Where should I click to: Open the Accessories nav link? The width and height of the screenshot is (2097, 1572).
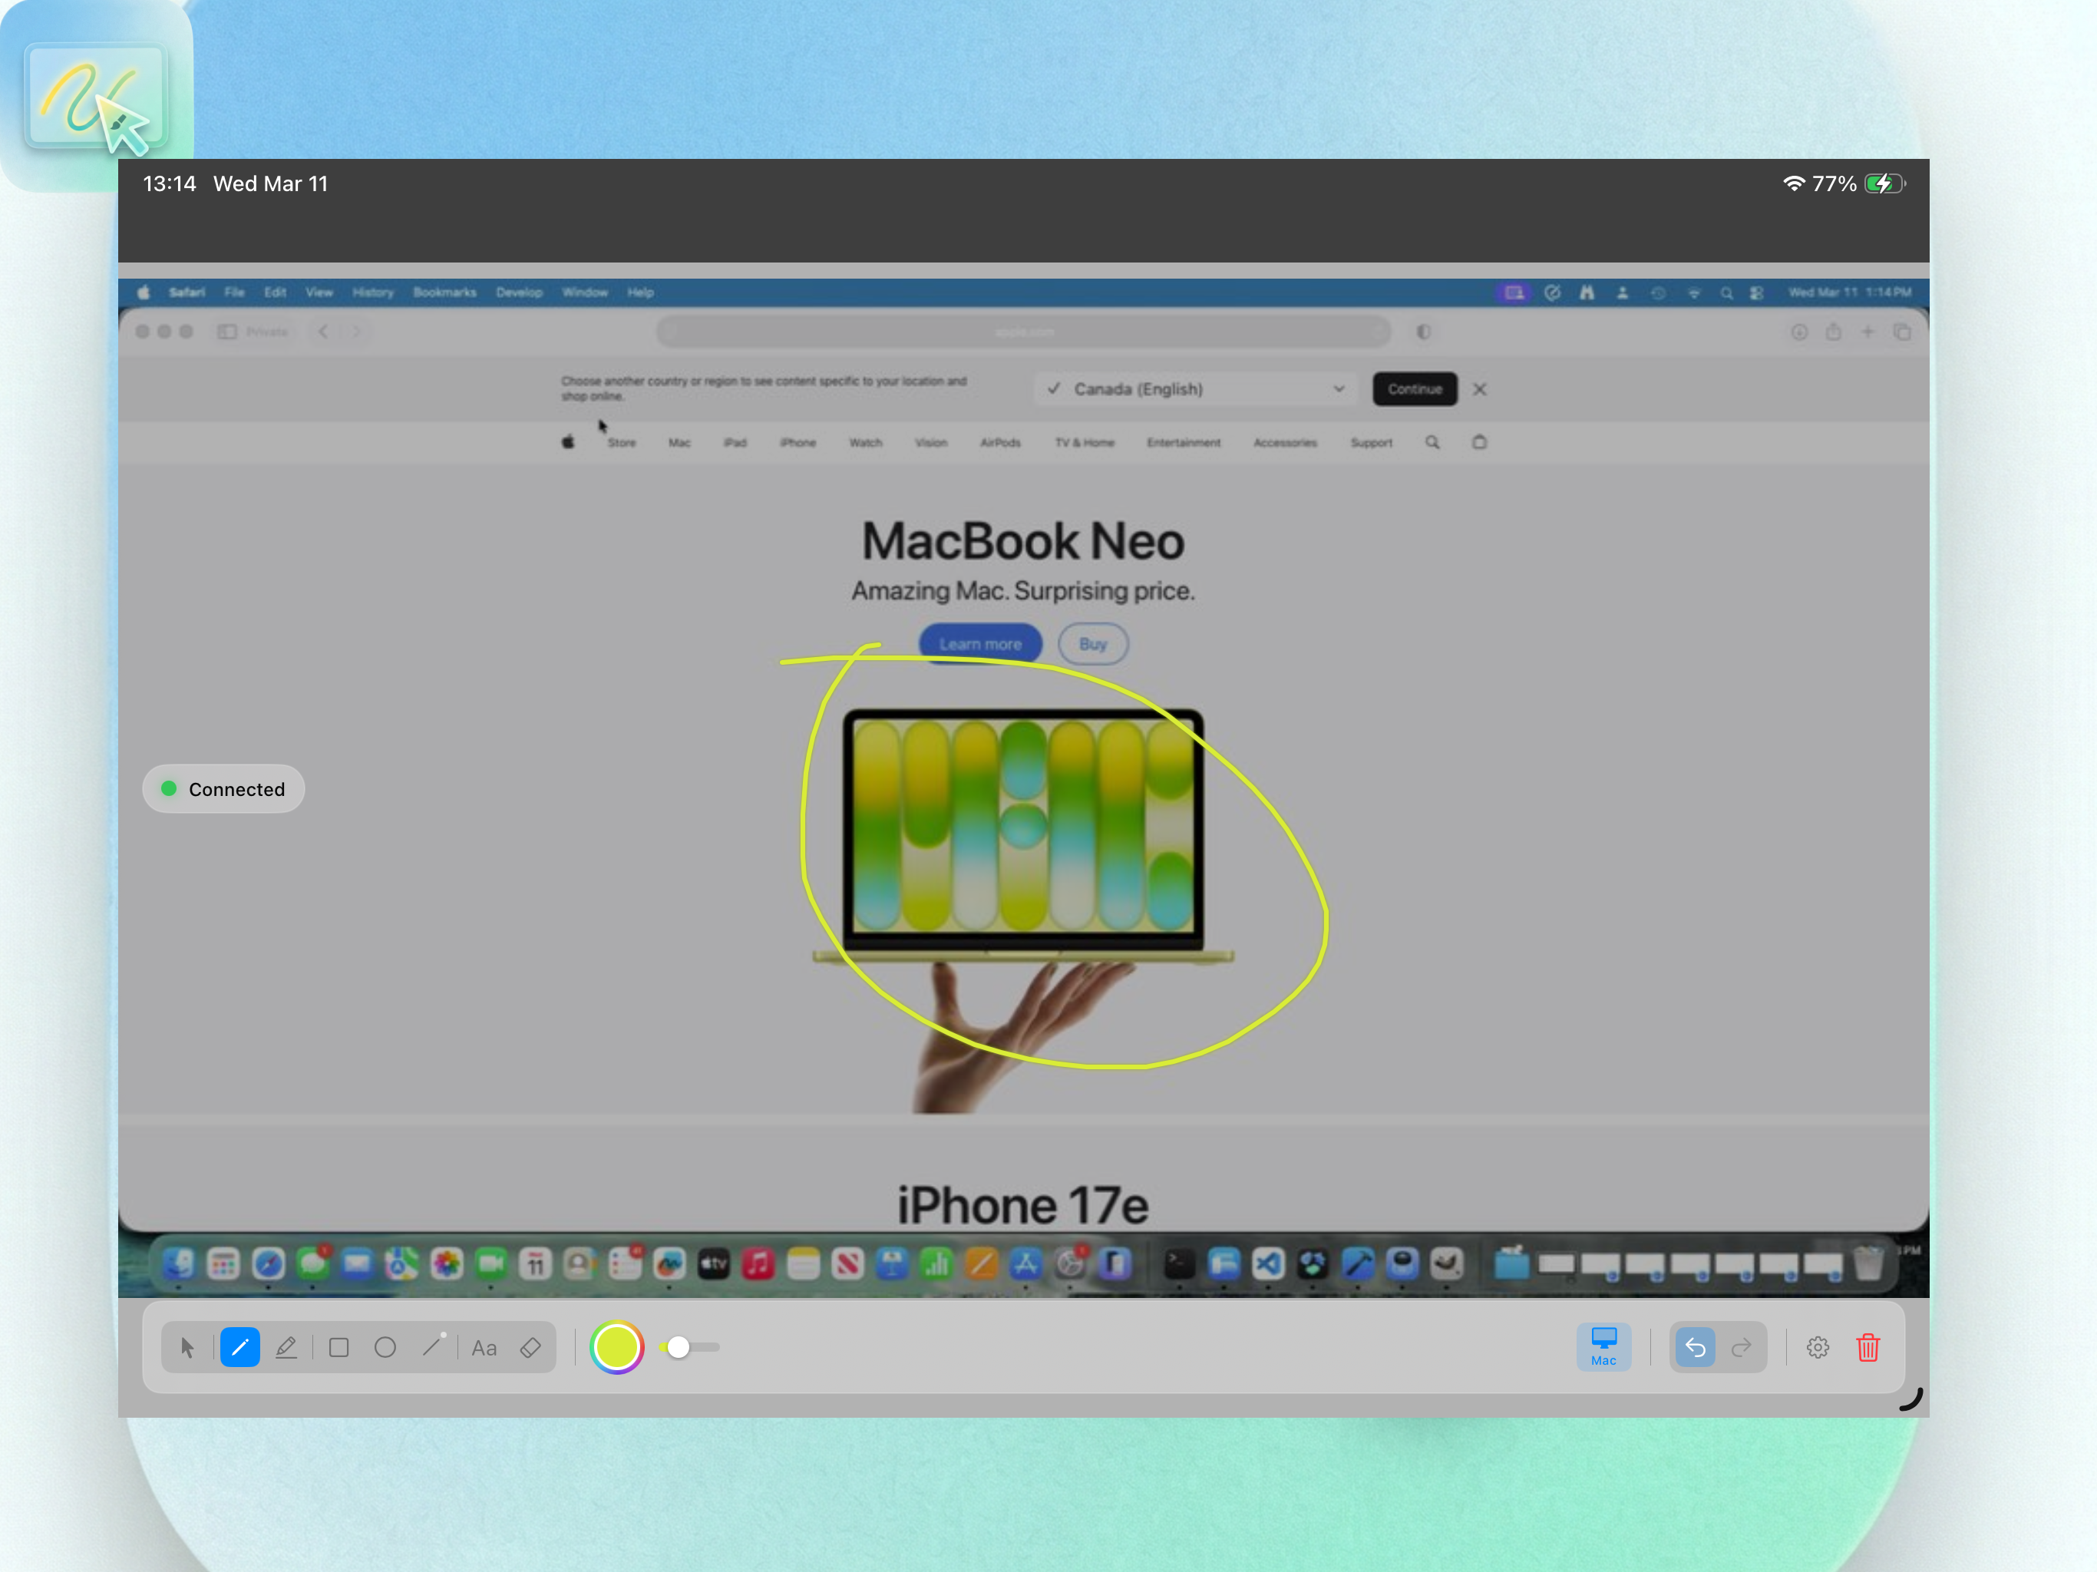[x=1286, y=443]
